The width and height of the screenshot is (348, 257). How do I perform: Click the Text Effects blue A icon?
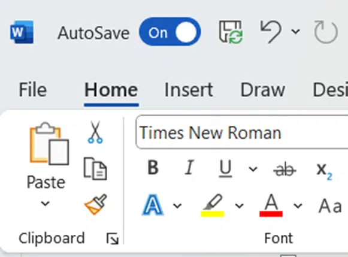coord(153,205)
